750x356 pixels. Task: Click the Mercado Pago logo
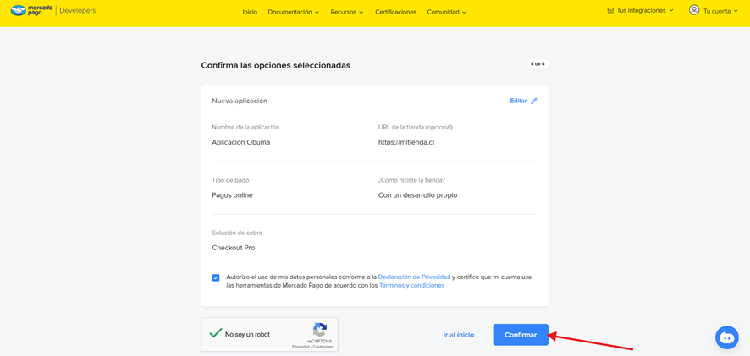pos(30,11)
